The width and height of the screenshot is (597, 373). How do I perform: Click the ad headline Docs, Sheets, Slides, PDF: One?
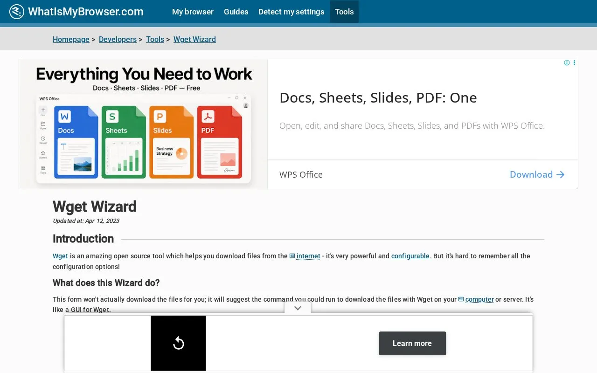tap(378, 97)
